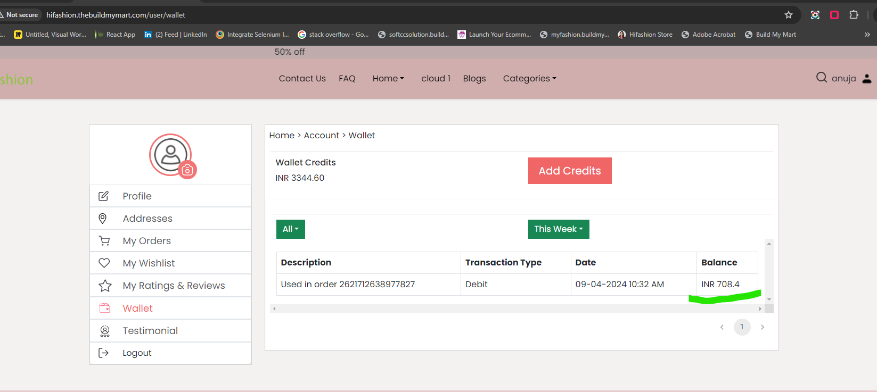Click the Logout arrow icon

point(104,353)
